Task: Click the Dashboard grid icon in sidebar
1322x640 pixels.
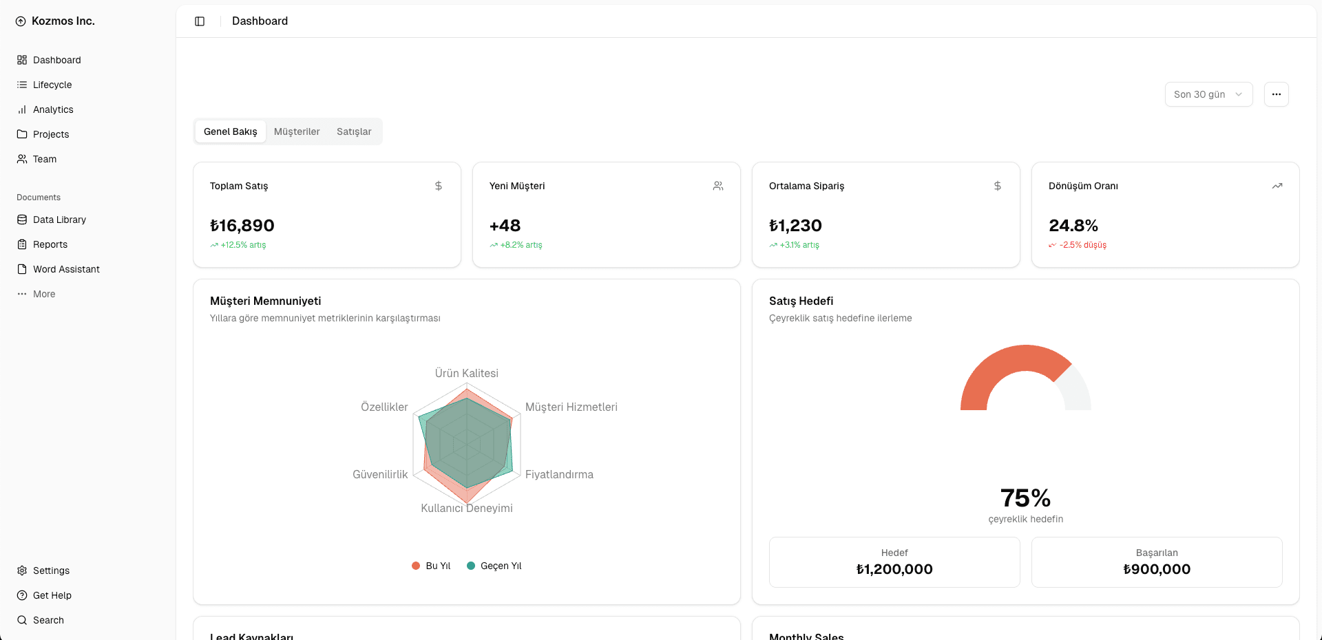Action: point(22,60)
